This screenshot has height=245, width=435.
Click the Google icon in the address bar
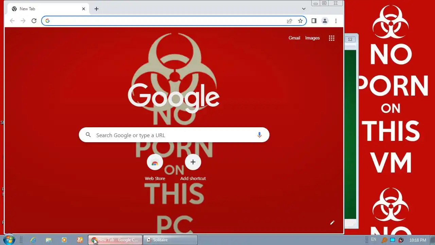pyautogui.click(x=48, y=21)
